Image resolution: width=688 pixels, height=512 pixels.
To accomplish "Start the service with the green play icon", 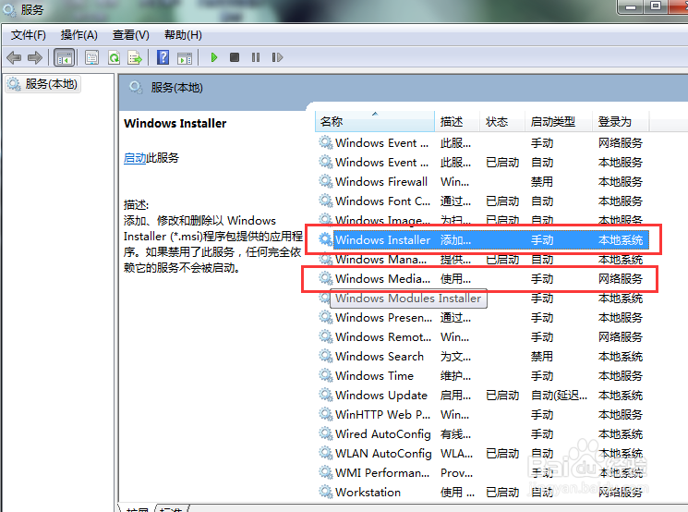I will click(213, 57).
